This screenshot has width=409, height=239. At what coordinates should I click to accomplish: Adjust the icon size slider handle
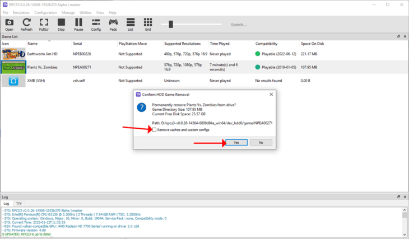(x=171, y=24)
